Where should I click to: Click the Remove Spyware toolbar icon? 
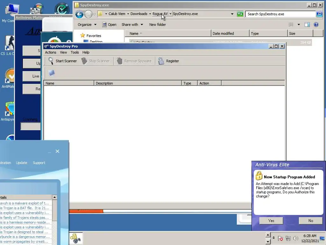120,61
